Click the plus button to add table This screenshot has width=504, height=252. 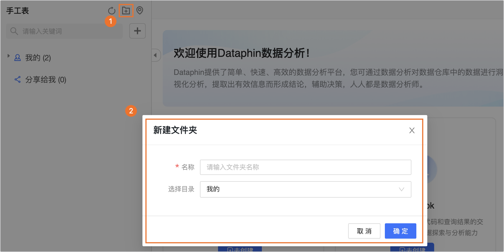click(138, 31)
